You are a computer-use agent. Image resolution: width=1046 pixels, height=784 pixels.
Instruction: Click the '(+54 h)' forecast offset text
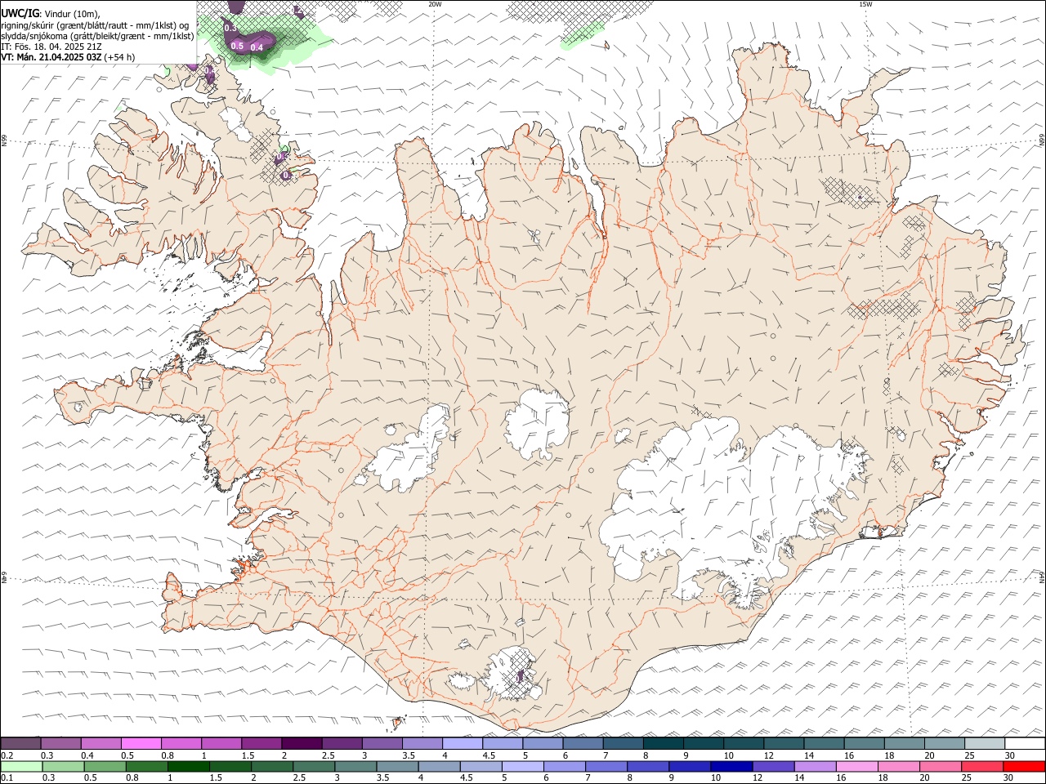point(120,57)
